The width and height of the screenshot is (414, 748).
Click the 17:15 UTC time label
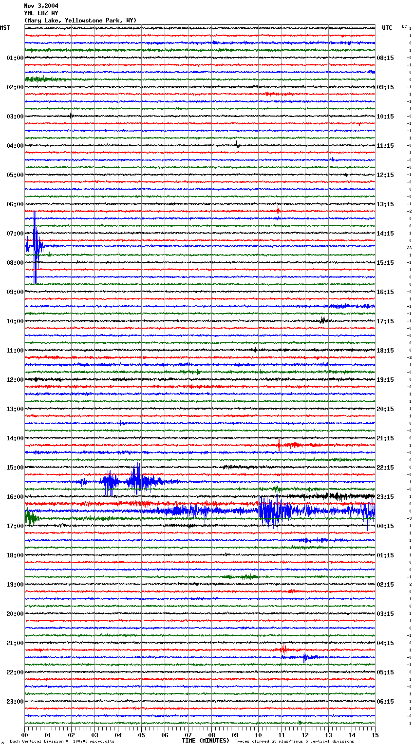[x=385, y=321]
